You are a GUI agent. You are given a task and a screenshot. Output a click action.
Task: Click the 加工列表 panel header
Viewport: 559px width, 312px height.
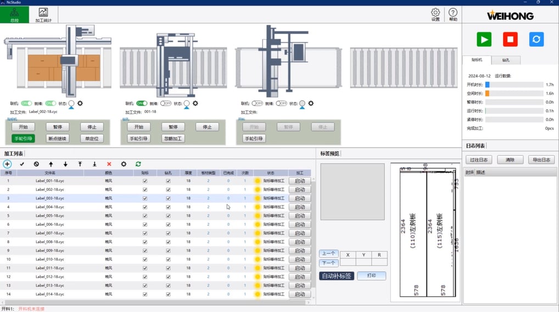14,154
